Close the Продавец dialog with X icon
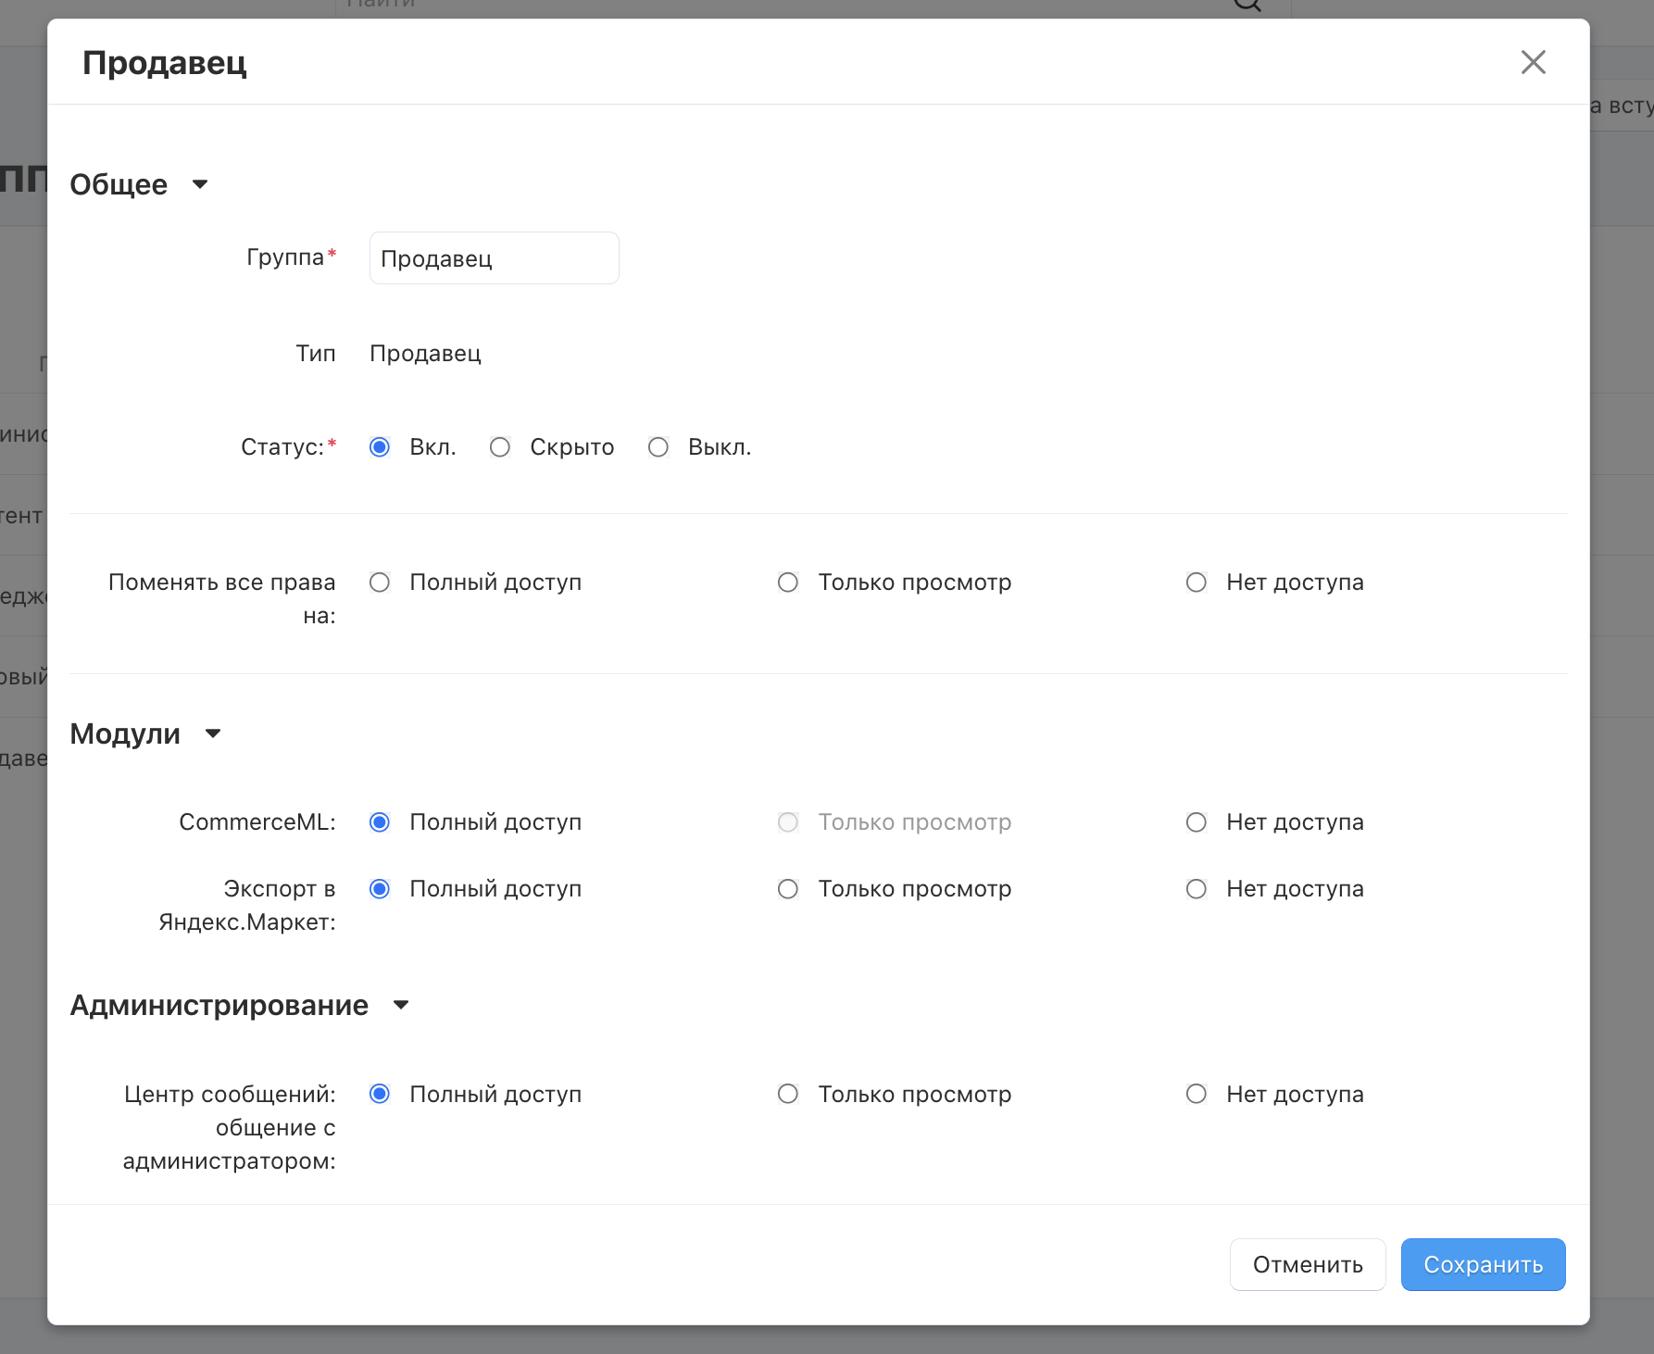This screenshot has height=1354, width=1654. tap(1533, 62)
